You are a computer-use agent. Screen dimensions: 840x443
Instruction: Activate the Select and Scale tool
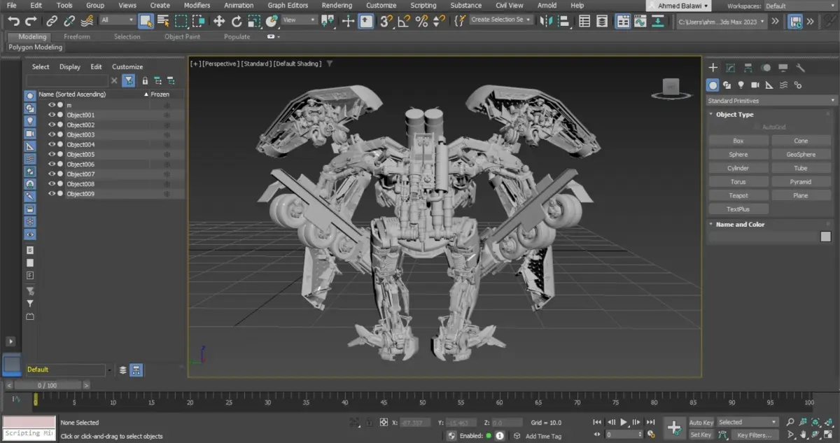click(255, 21)
